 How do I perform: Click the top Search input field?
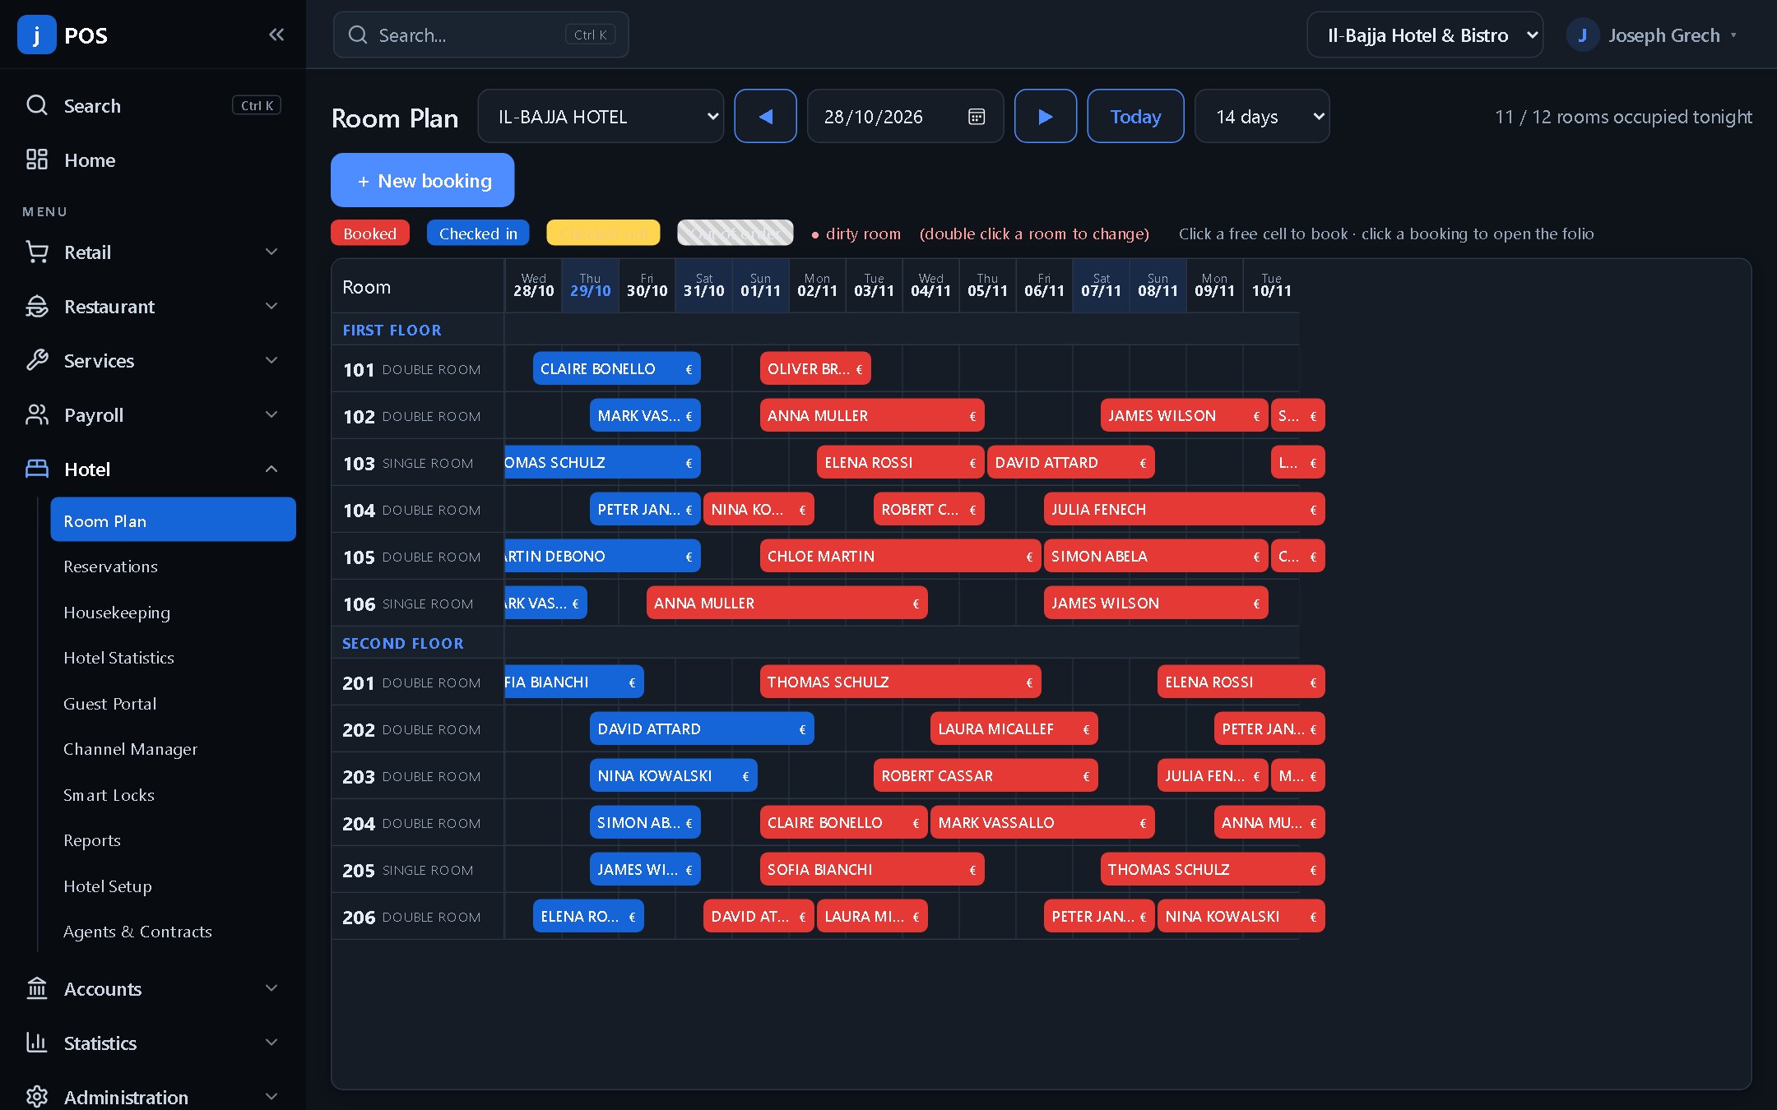pyautogui.click(x=481, y=35)
